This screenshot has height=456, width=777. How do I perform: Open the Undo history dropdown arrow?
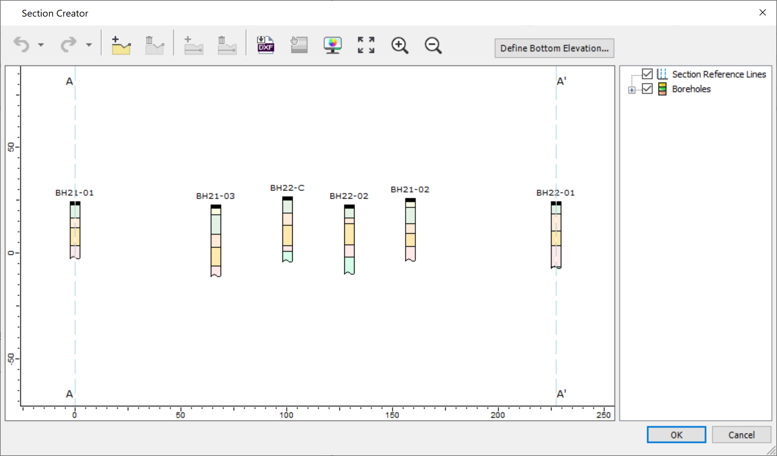[41, 45]
